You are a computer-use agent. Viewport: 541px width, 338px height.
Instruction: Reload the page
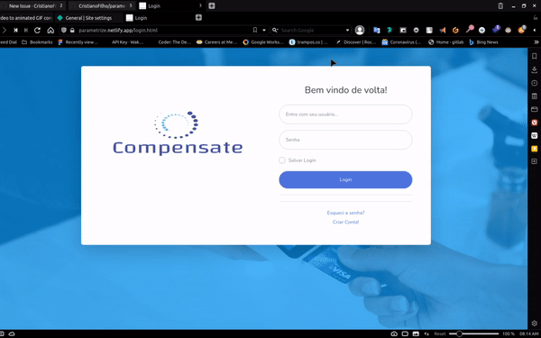pyautogui.click(x=37, y=31)
